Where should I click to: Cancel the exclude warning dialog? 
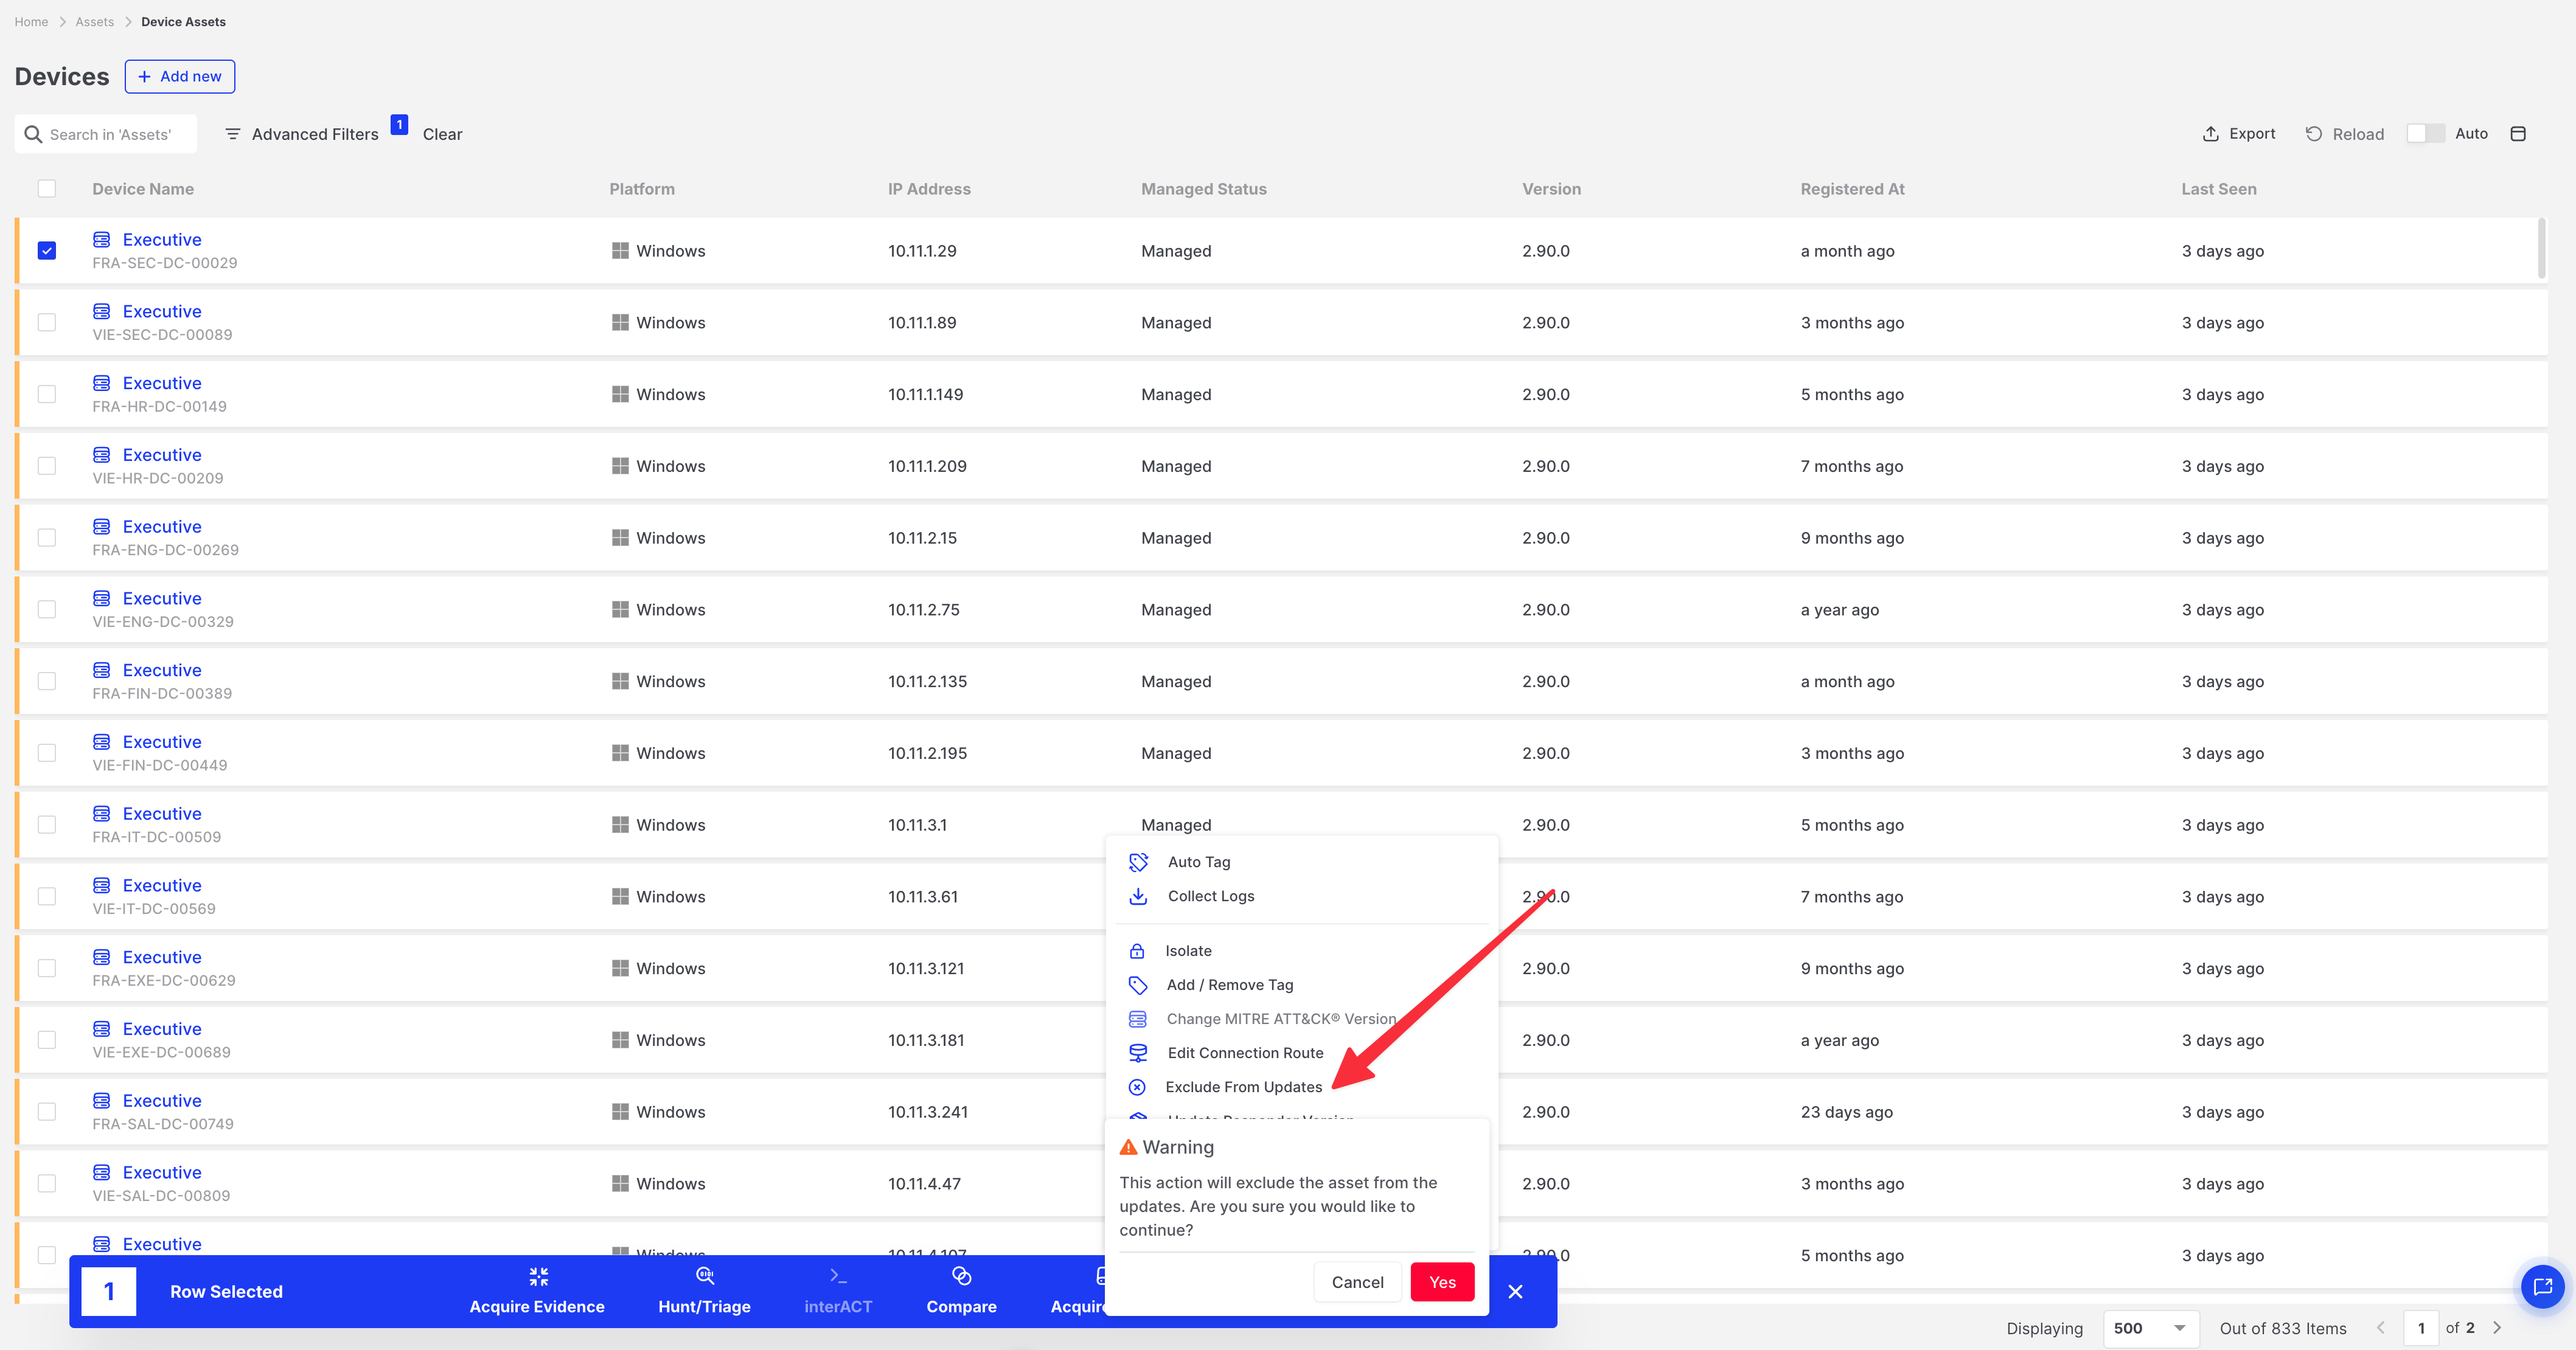coord(1357,1282)
